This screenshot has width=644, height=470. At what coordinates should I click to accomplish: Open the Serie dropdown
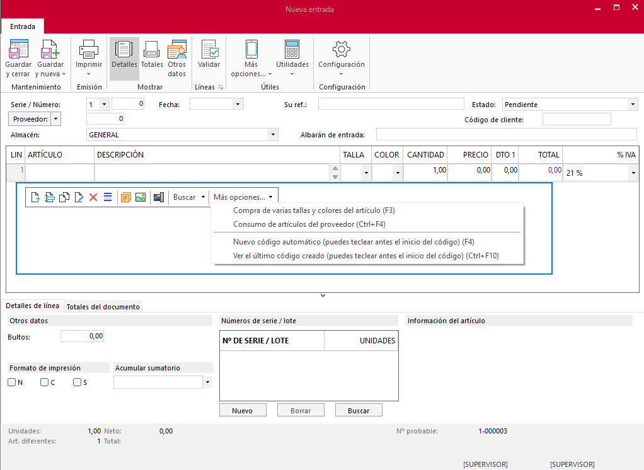105,104
